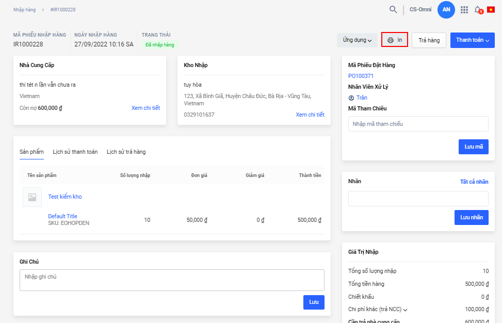The image size is (502, 323).
Task: View supplier details via Xem chi tiết
Action: tap(145, 108)
